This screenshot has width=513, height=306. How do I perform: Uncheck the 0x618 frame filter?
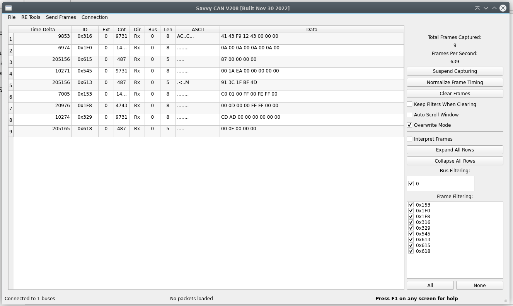[x=411, y=251]
